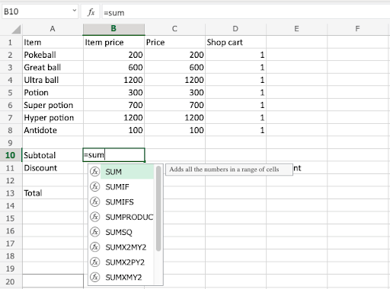390x289 pixels.
Task: Click into the formula bar text
Action: pos(114,13)
